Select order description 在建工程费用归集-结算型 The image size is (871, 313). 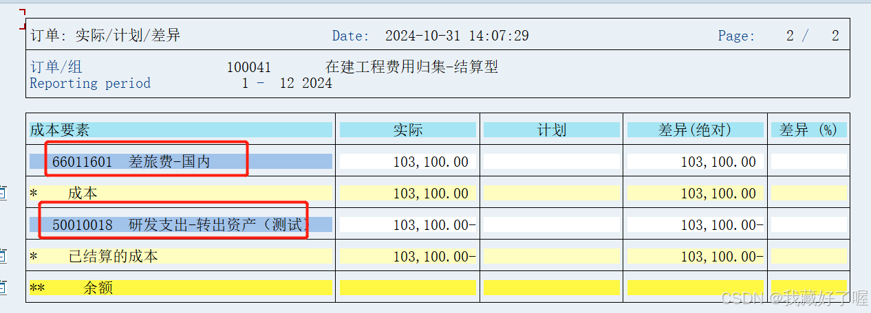click(x=411, y=67)
